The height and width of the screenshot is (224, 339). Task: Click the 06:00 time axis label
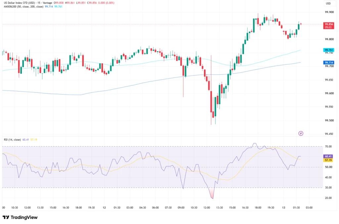[x=156, y=207]
